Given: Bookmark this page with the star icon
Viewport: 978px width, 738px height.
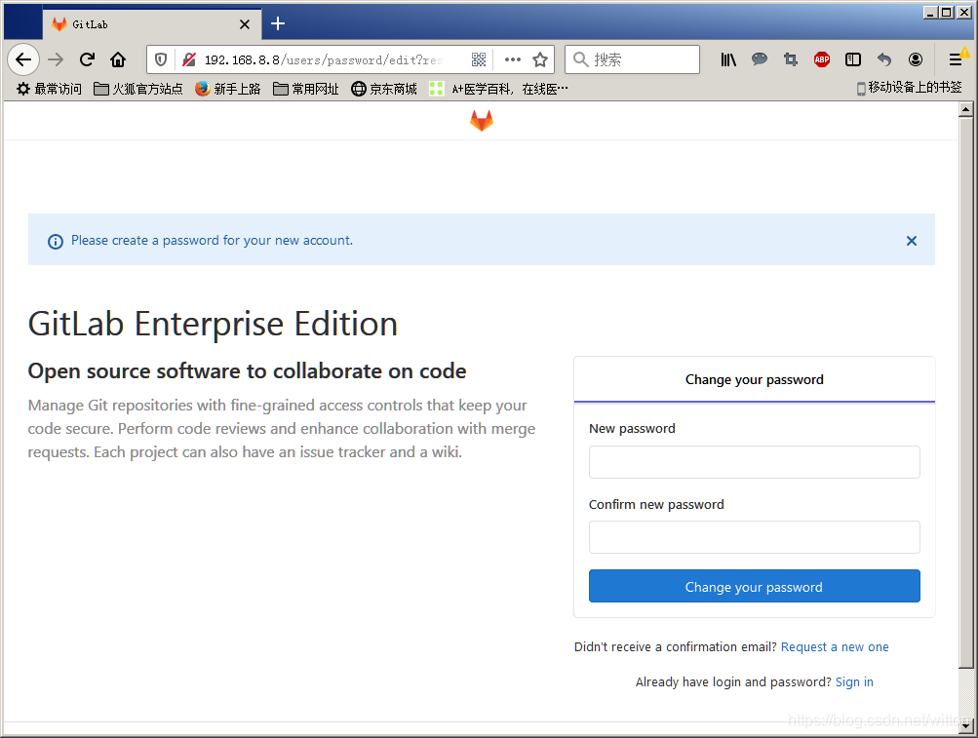Looking at the screenshot, I should (x=540, y=59).
